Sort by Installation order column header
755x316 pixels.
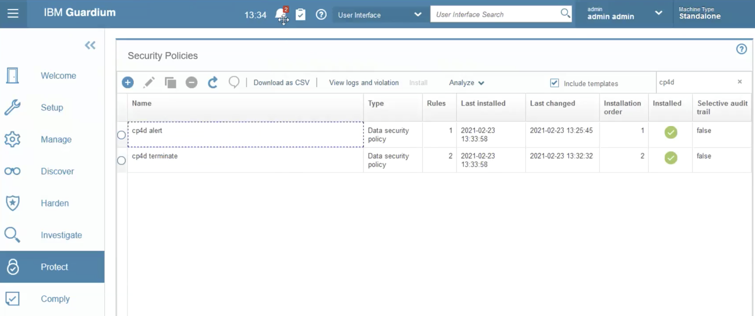pyautogui.click(x=622, y=107)
